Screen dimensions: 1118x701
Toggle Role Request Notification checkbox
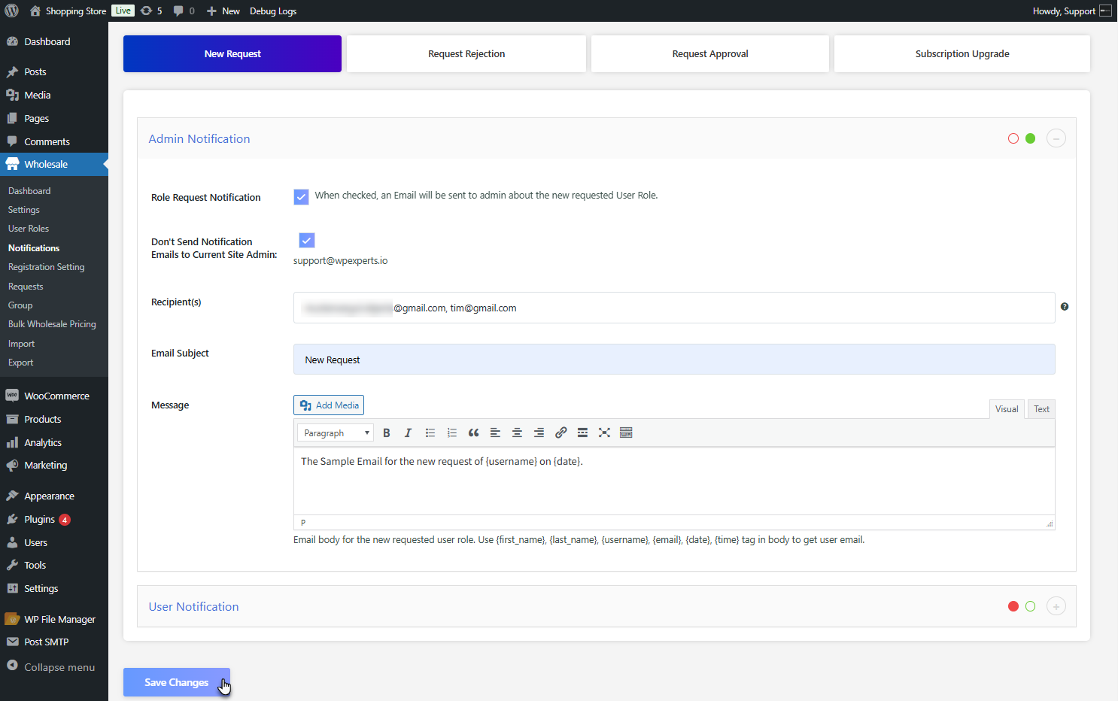pyautogui.click(x=301, y=197)
